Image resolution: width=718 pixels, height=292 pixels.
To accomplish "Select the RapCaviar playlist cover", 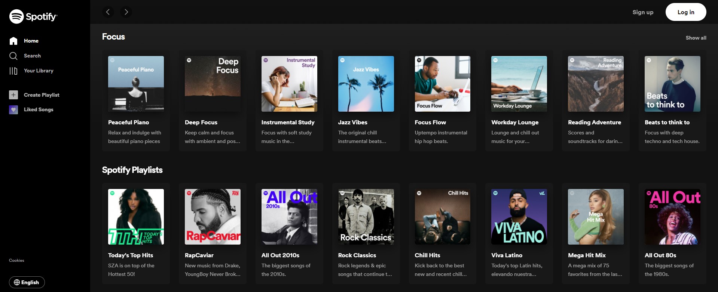I will click(x=213, y=217).
